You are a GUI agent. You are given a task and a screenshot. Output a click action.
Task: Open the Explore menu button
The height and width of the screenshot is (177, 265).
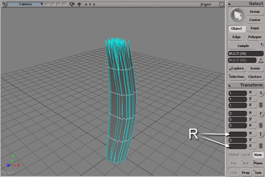pos(237,69)
